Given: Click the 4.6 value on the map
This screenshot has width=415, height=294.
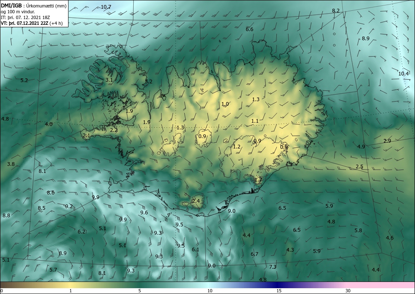Looking at the screenshot, I should coord(390,238).
